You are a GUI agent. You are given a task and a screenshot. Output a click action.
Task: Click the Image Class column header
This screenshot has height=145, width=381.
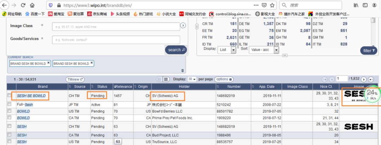pyautogui.click(x=297, y=86)
